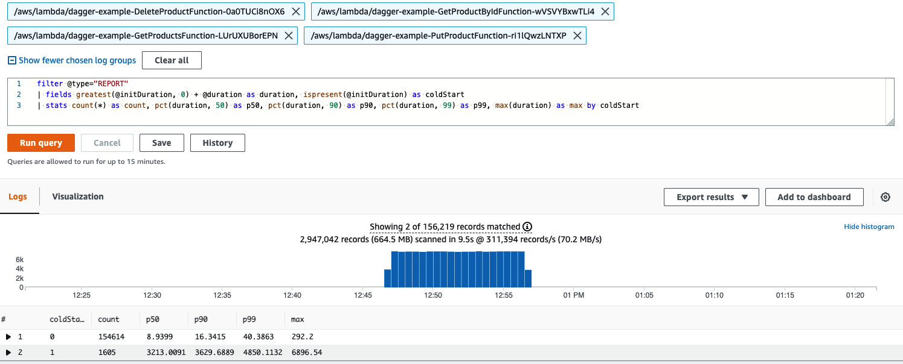
Task: Click the count value 154614
Action: point(111,337)
